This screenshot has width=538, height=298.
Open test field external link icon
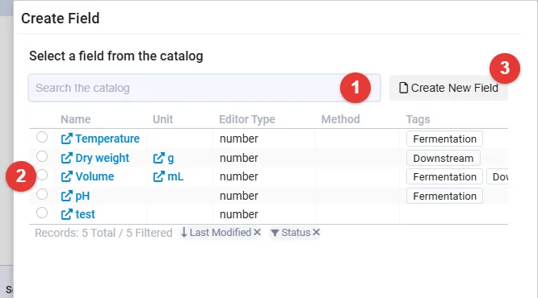point(66,214)
